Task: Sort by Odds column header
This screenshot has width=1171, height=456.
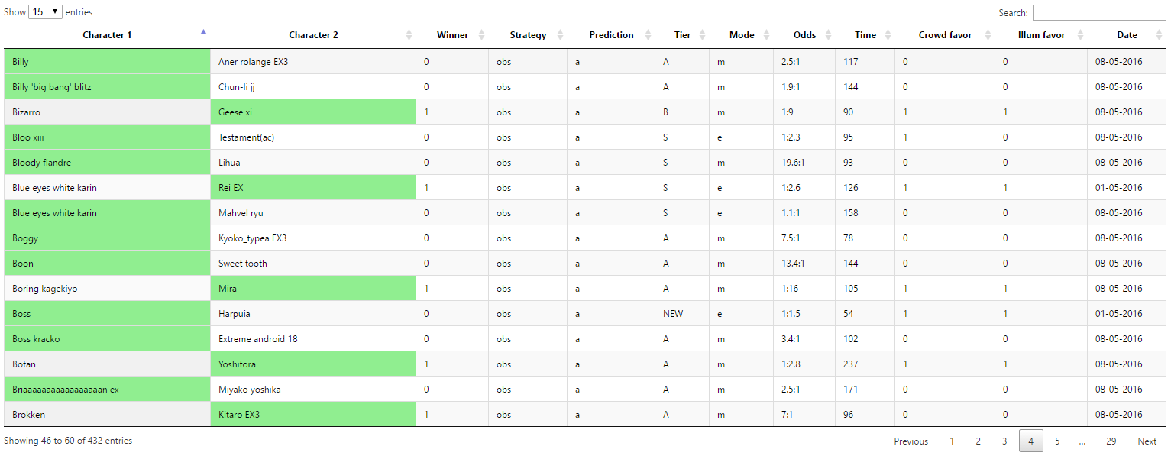Action: [804, 35]
